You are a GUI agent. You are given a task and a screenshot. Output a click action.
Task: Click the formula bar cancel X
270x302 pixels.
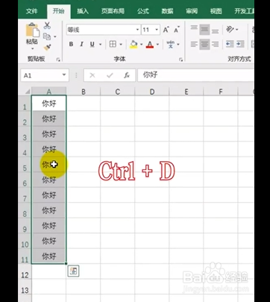[x=92, y=75]
